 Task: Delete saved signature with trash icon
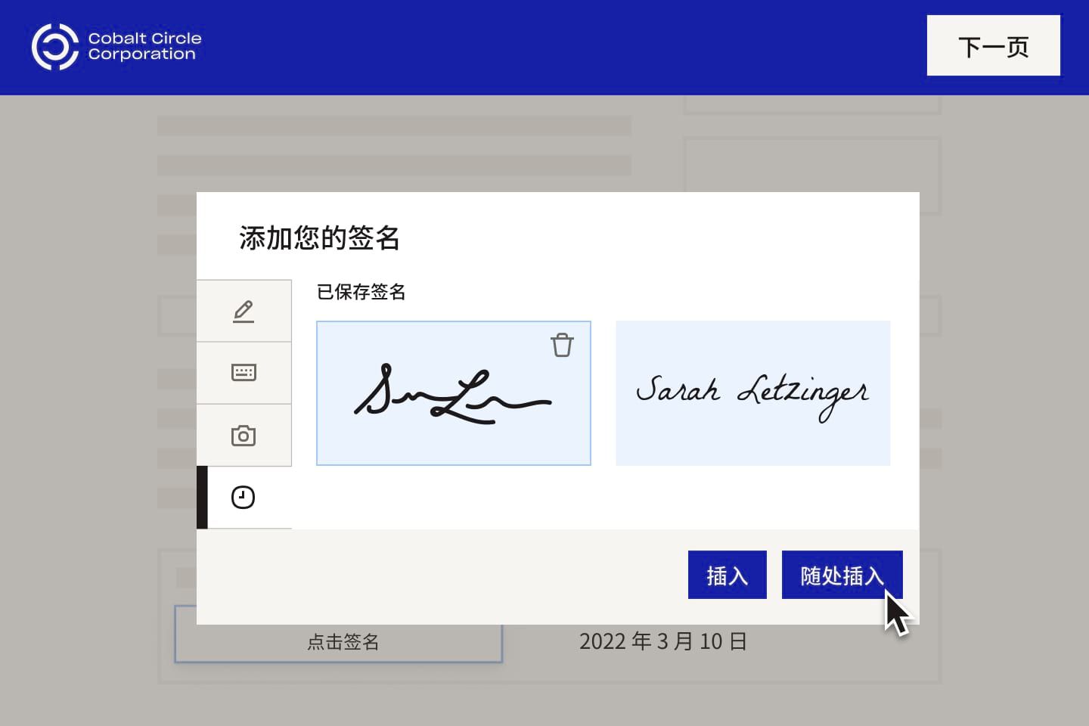tap(562, 345)
